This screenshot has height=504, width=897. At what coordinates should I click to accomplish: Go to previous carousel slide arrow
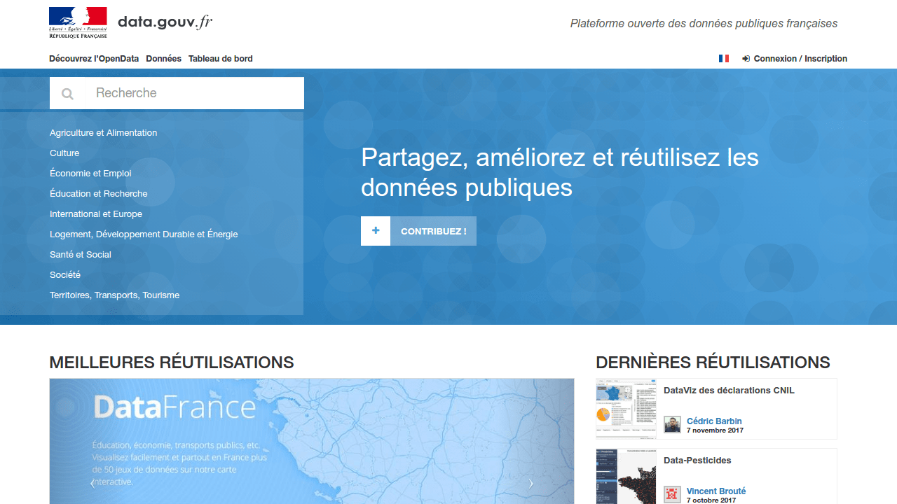93,483
